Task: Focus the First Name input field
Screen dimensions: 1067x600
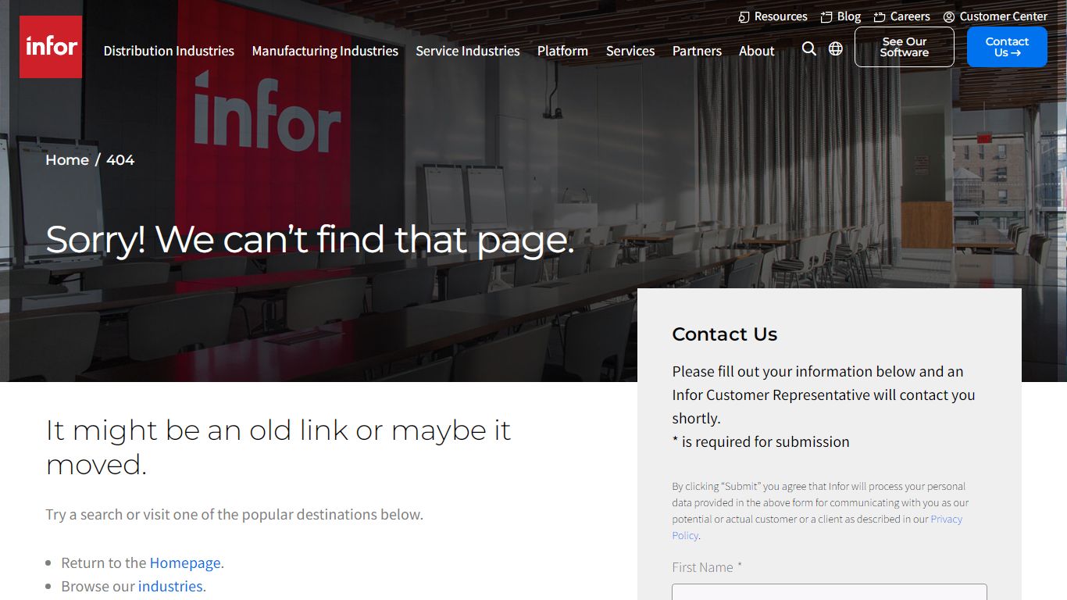Action: tap(830, 591)
